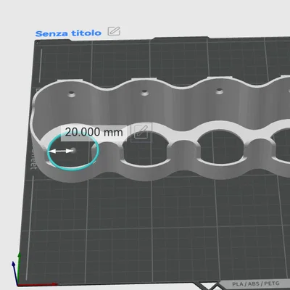Click the Senza titolo plate name
The width and height of the screenshot is (290, 290).
pos(68,33)
